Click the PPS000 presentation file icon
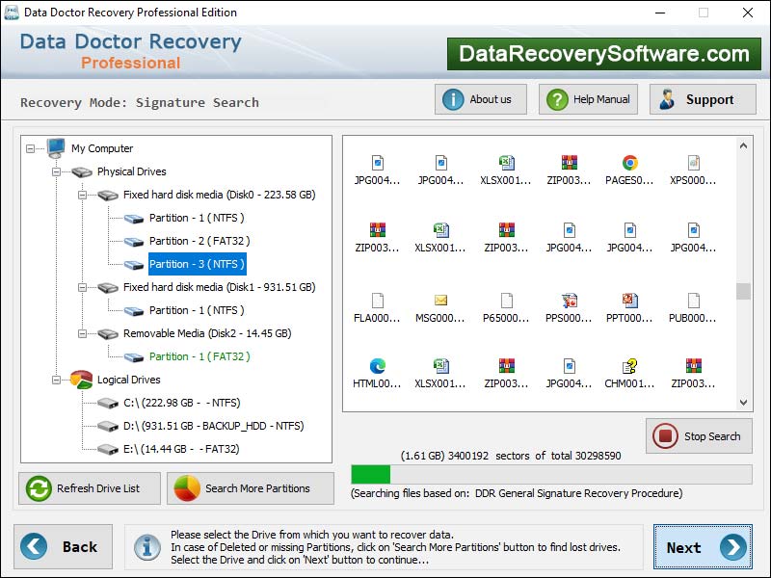 [x=569, y=302]
